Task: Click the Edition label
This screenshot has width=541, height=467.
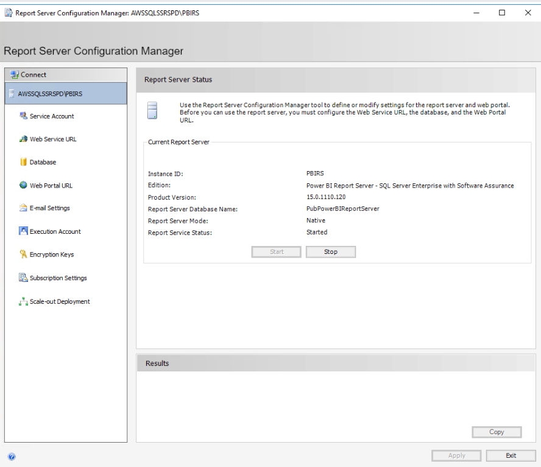Action: (x=159, y=185)
